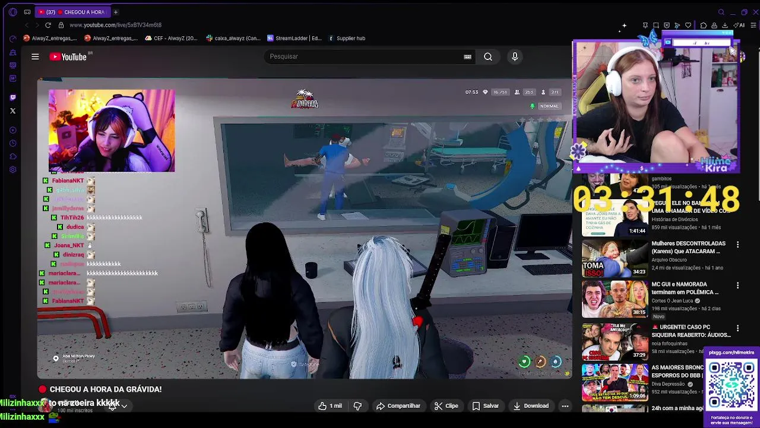This screenshot has height=428, width=760.
Task: Open Supplier hub bookmark
Action: (347, 38)
